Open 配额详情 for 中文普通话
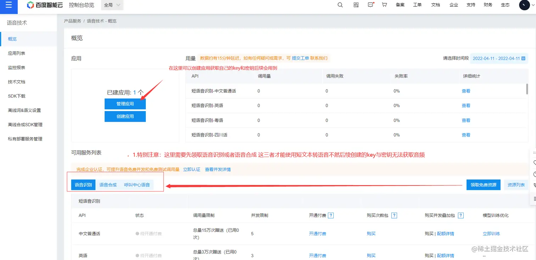This screenshot has width=536, height=260. [x=445, y=233]
